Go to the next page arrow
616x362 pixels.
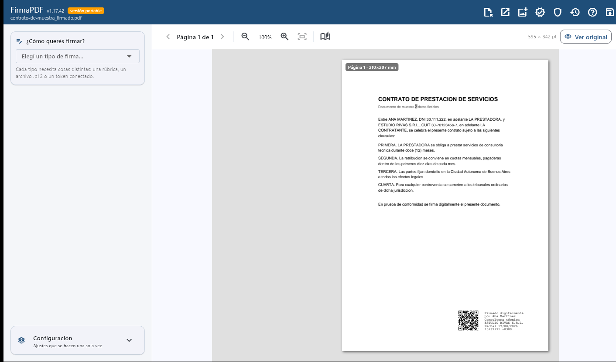(222, 37)
